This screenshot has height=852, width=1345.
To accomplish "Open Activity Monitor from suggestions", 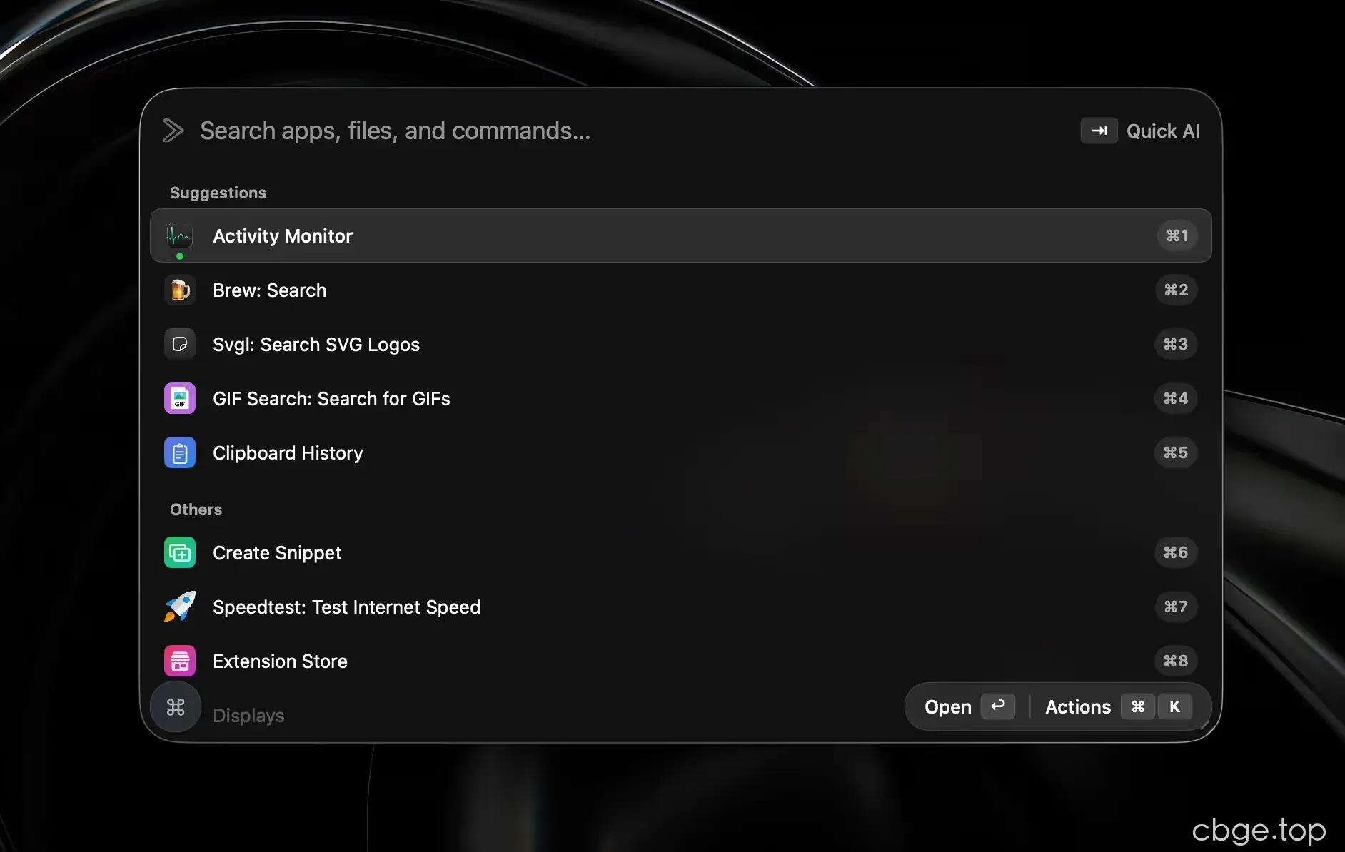I will pyautogui.click(x=681, y=235).
